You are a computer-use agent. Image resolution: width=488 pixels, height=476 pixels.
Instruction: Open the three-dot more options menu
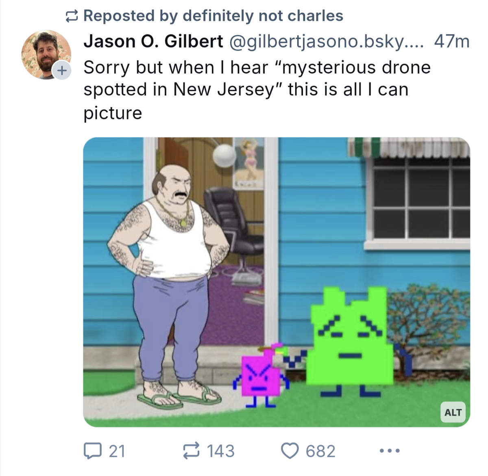[389, 450]
